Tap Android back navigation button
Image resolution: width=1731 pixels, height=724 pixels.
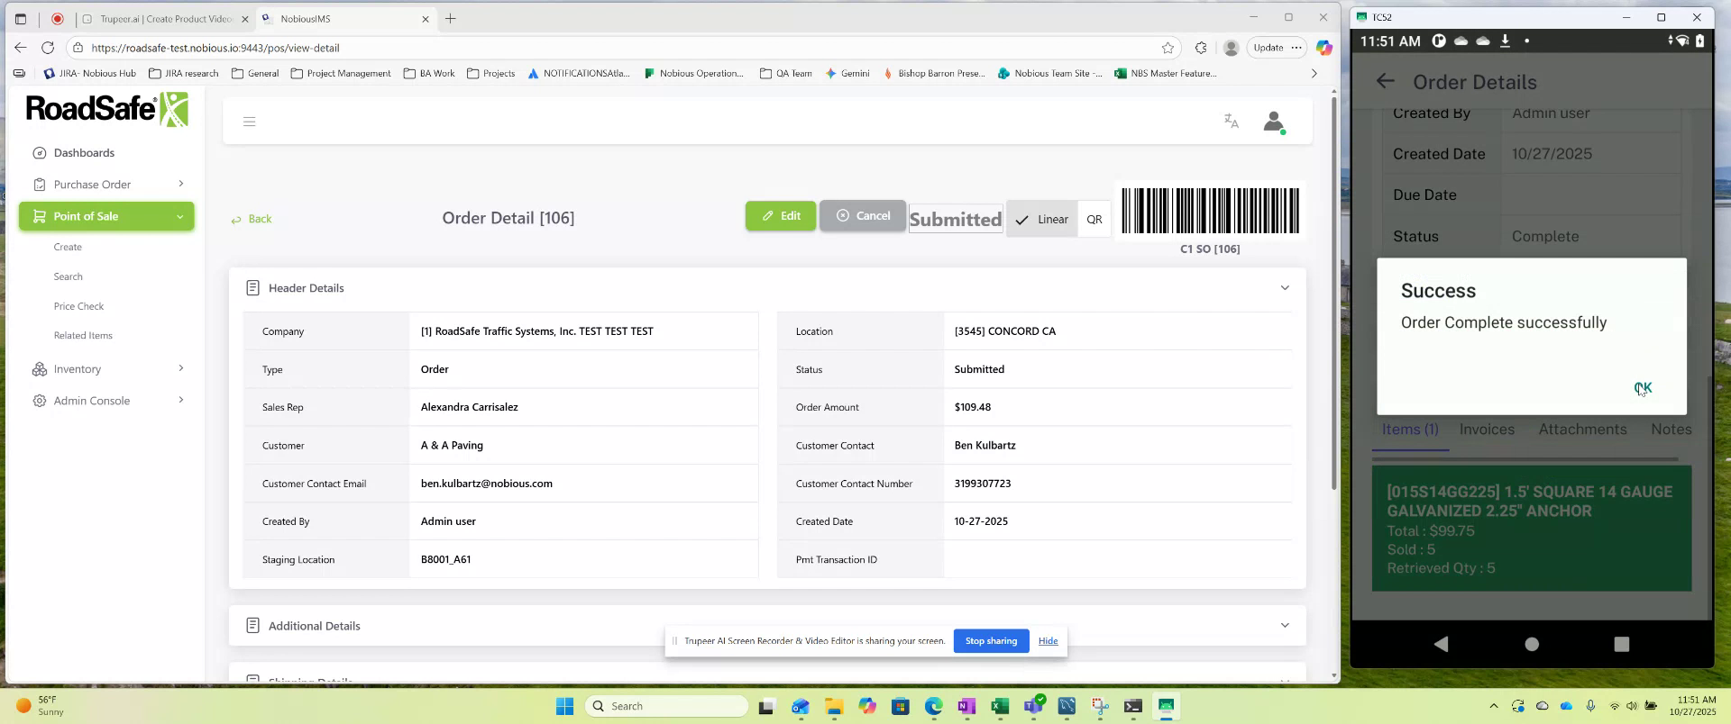point(1441,644)
